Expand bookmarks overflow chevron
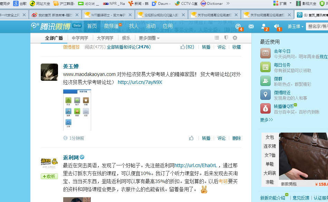328x202 pixels. 228,3
